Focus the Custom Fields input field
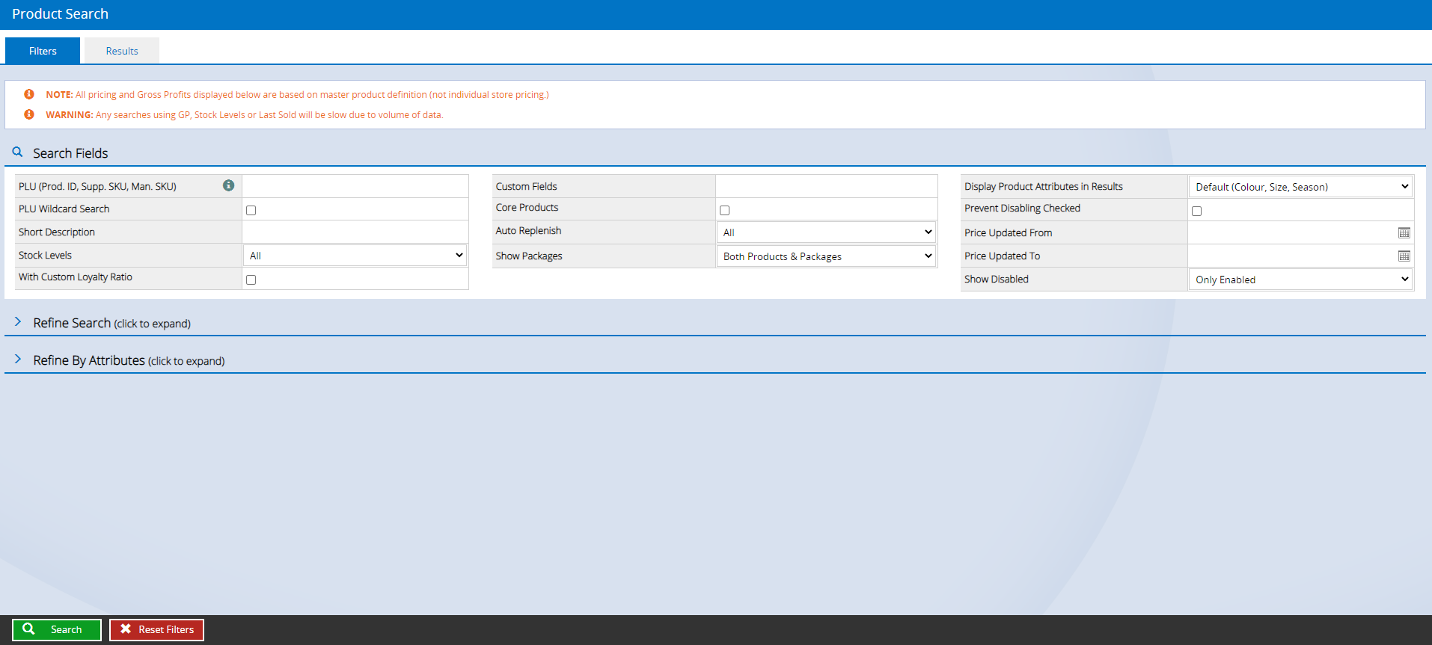The height and width of the screenshot is (645, 1432). point(826,186)
